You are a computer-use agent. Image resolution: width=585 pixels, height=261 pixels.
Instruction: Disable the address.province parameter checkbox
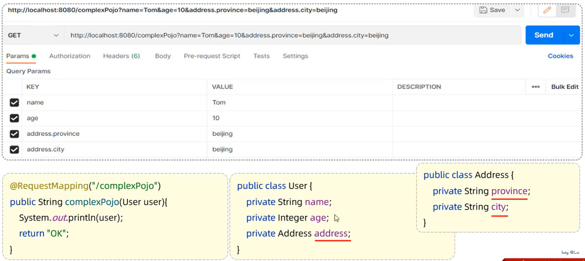[14, 134]
